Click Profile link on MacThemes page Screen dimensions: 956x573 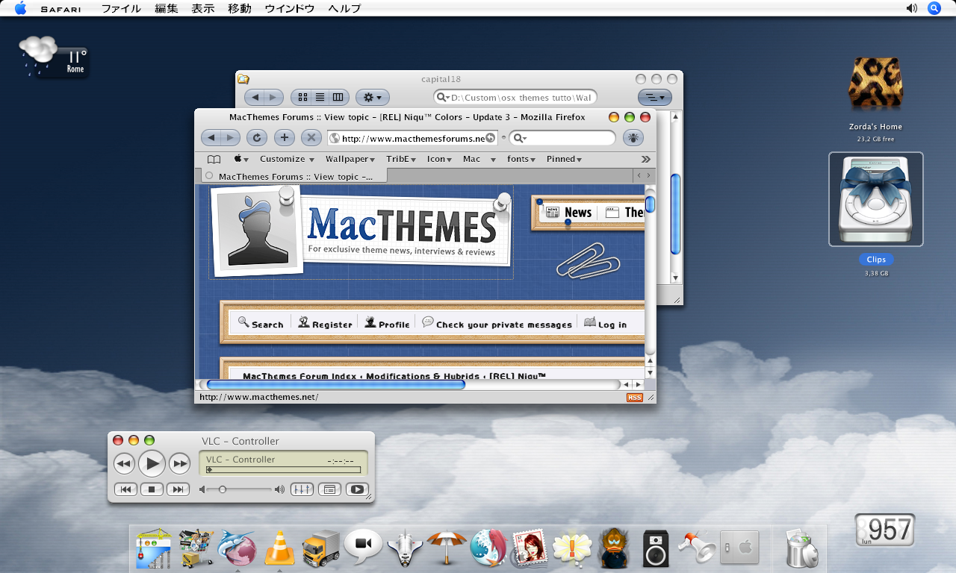click(387, 324)
